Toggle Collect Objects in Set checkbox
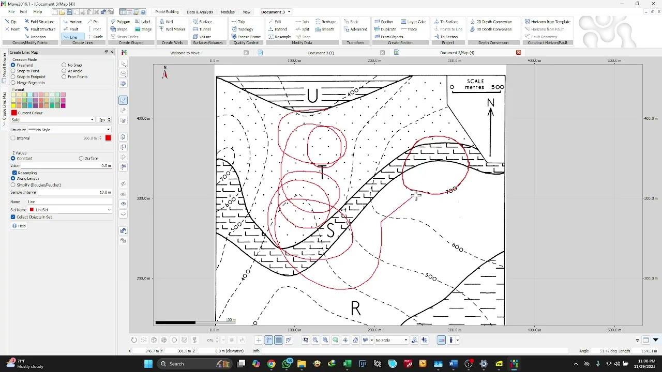The image size is (662, 372). pyautogui.click(x=13, y=217)
